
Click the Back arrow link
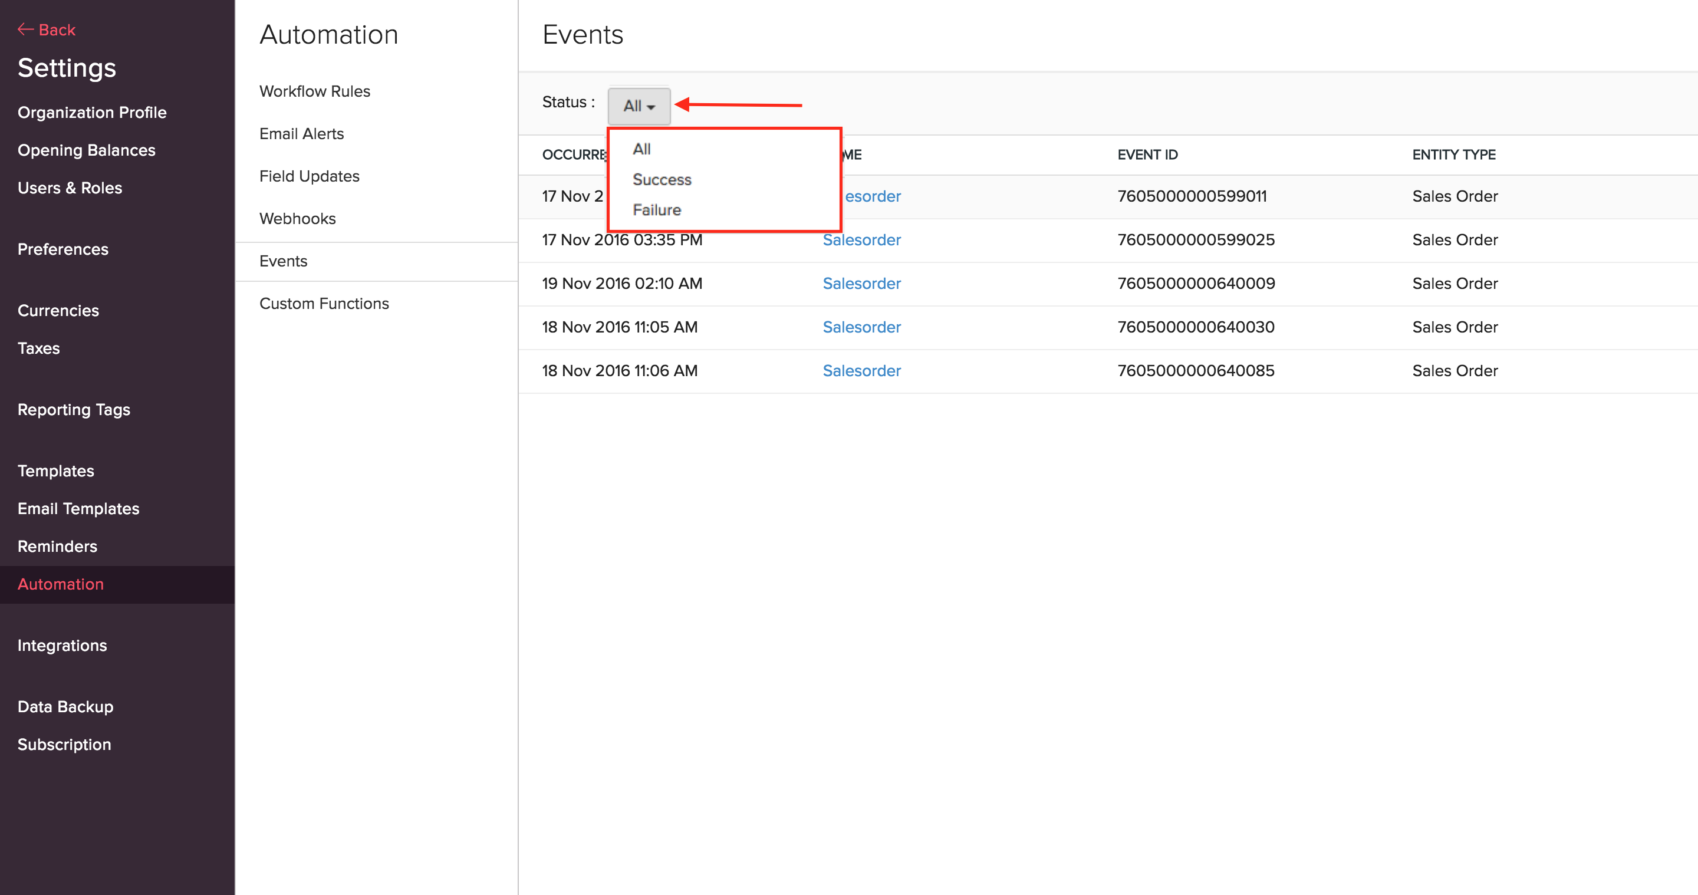pyautogui.click(x=46, y=29)
